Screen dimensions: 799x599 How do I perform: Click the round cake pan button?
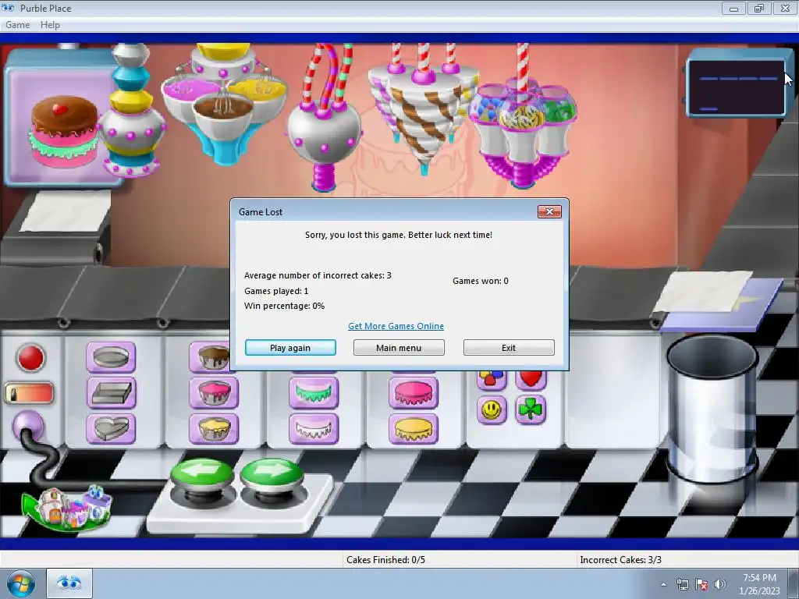(x=111, y=357)
